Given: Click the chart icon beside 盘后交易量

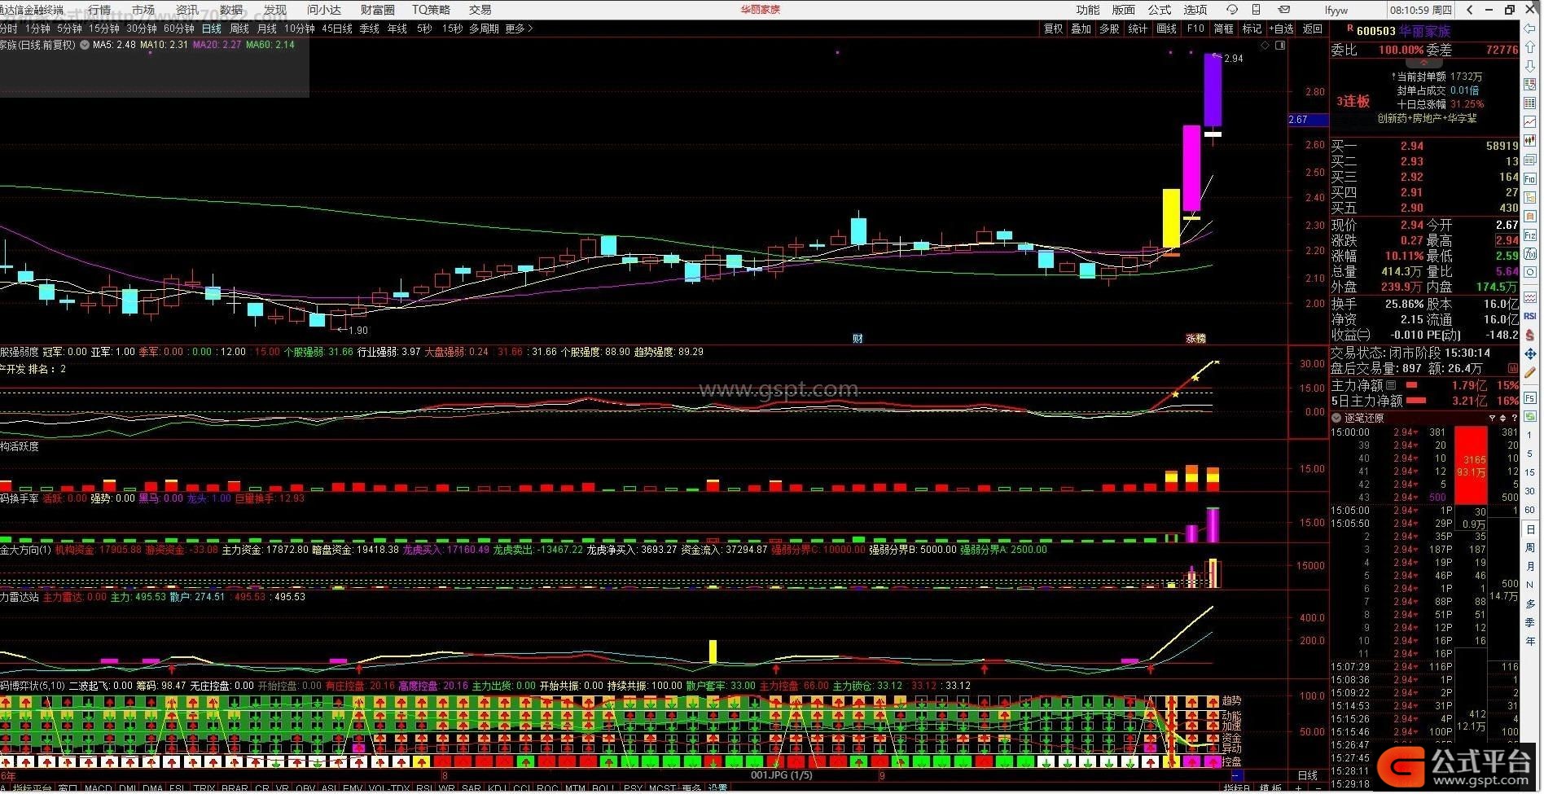Looking at the screenshot, I should point(1512,369).
